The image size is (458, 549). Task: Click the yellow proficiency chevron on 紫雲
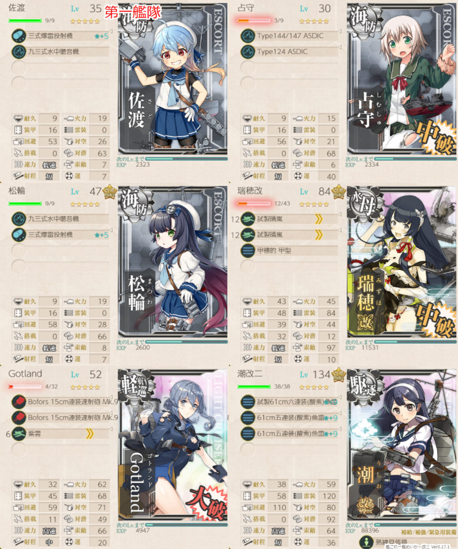pos(90,434)
